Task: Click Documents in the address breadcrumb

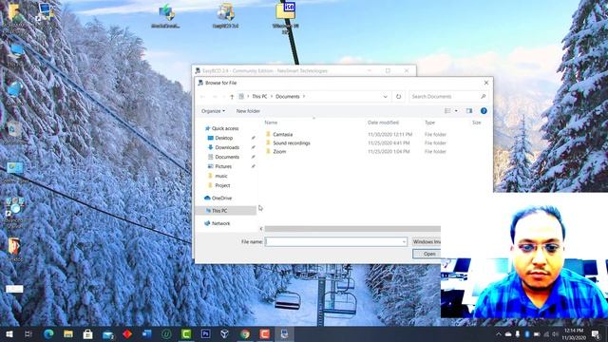Action: [288, 97]
